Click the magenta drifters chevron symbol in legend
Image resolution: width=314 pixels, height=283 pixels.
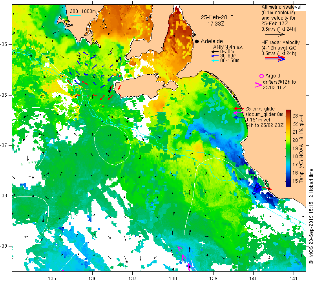258,85
